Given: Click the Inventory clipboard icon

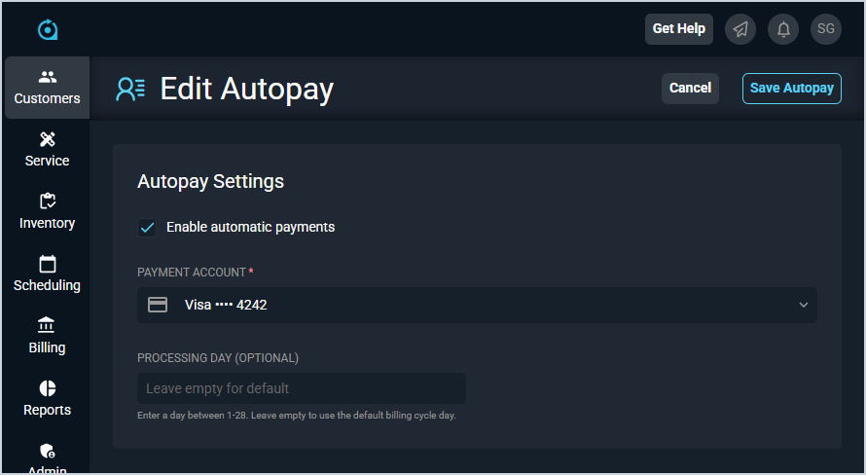Looking at the screenshot, I should click(48, 201).
